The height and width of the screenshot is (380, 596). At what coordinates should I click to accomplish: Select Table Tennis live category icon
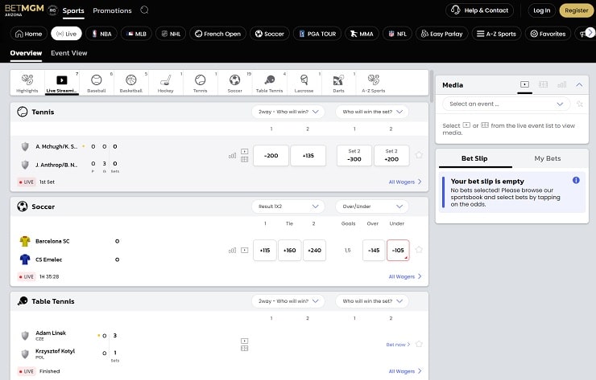tap(270, 83)
